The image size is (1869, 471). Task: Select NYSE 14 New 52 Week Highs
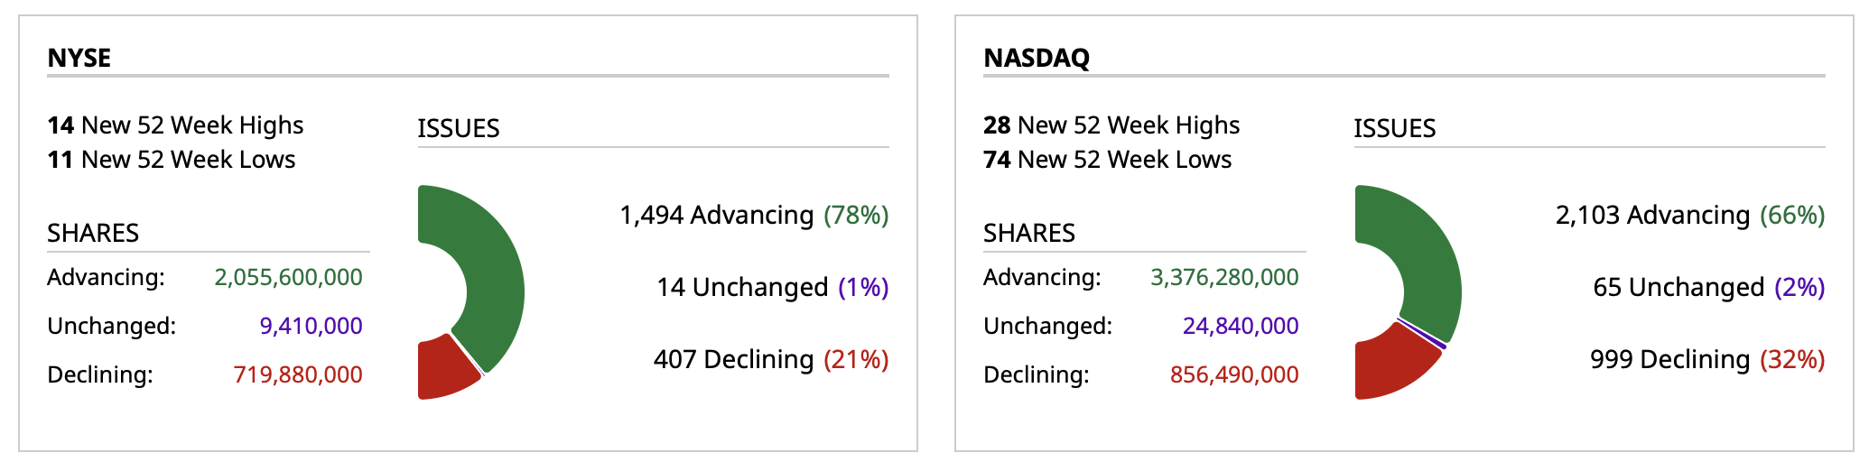point(175,125)
